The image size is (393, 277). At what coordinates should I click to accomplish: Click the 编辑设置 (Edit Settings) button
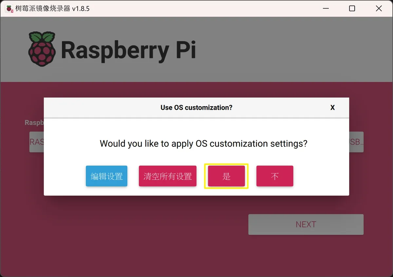pyautogui.click(x=106, y=176)
